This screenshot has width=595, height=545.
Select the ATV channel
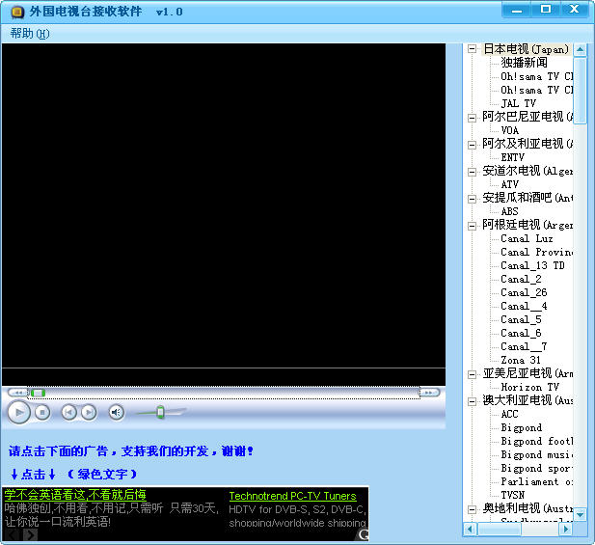[509, 184]
